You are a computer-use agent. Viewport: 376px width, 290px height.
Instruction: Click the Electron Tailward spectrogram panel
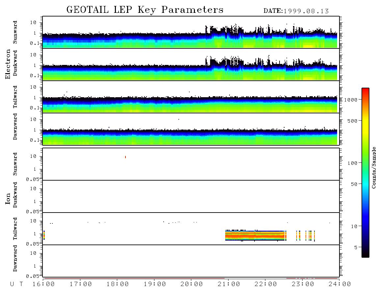point(191,97)
